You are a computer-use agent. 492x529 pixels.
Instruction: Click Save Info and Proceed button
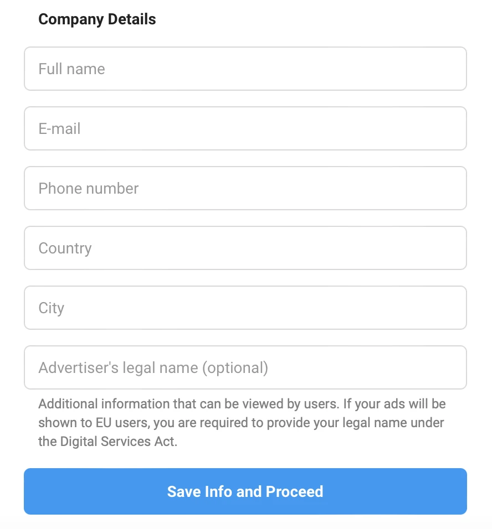coord(245,491)
